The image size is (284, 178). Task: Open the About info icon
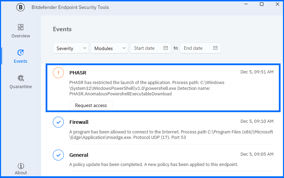(21, 166)
